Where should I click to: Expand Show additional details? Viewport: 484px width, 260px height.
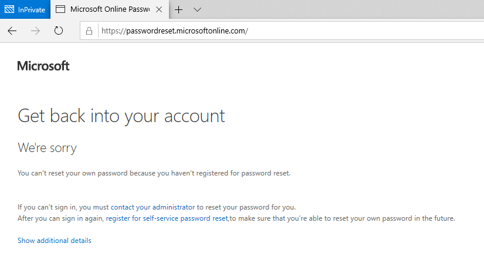click(55, 241)
